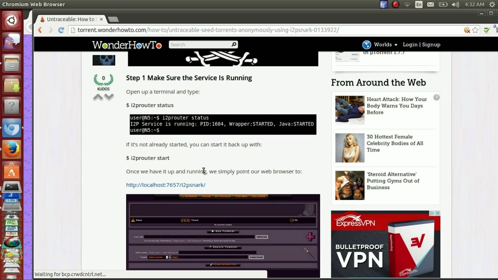498x280 pixels.
Task: Click the '$ i2prouter start' command text
Action: pos(148,158)
